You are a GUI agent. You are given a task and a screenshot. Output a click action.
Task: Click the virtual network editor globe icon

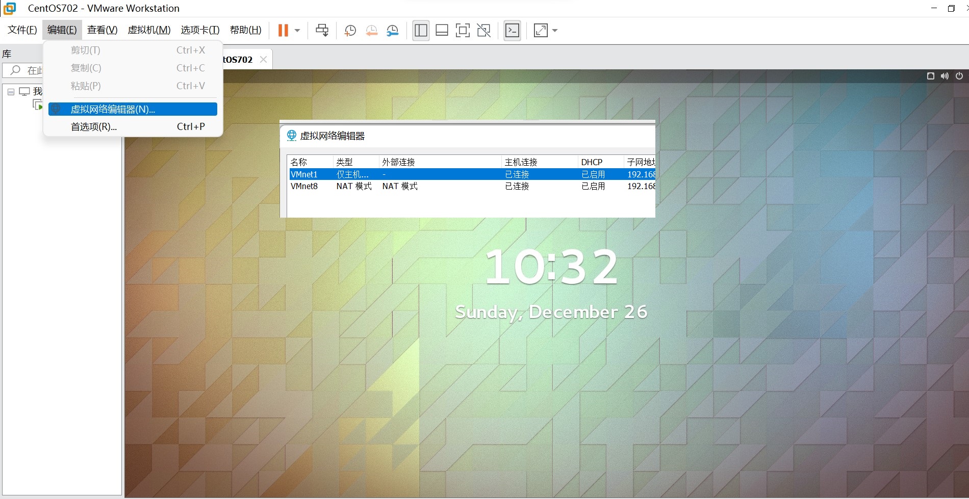point(292,136)
